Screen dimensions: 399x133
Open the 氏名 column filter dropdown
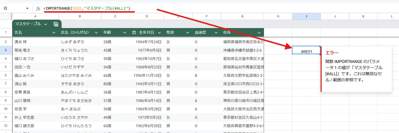[54, 33]
